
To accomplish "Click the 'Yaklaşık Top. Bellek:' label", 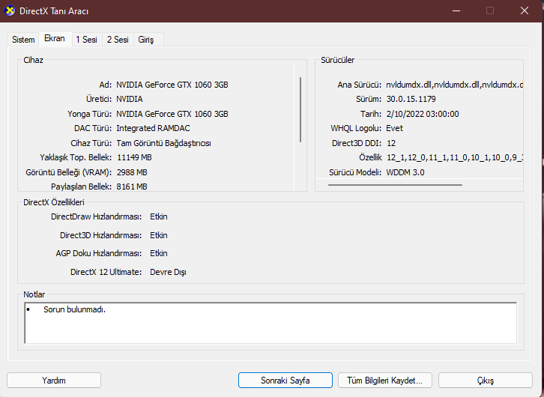I will click(x=76, y=157).
